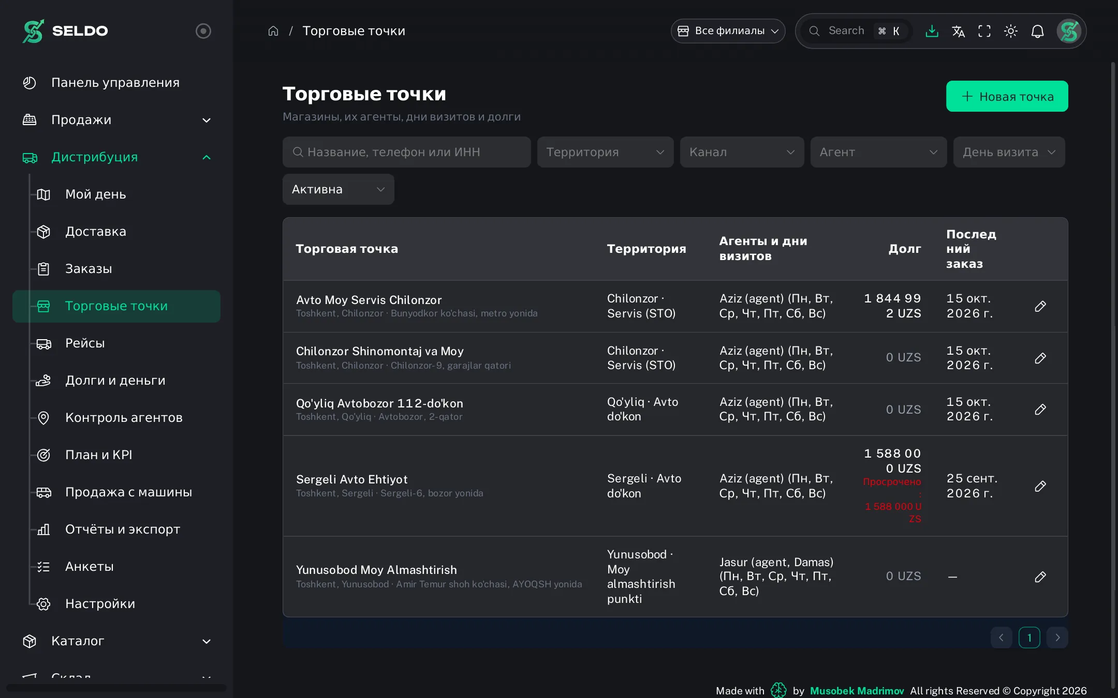Edit Avto Moy Servis Chilonzor row
Viewport: 1118px width, 698px height.
pyautogui.click(x=1040, y=306)
